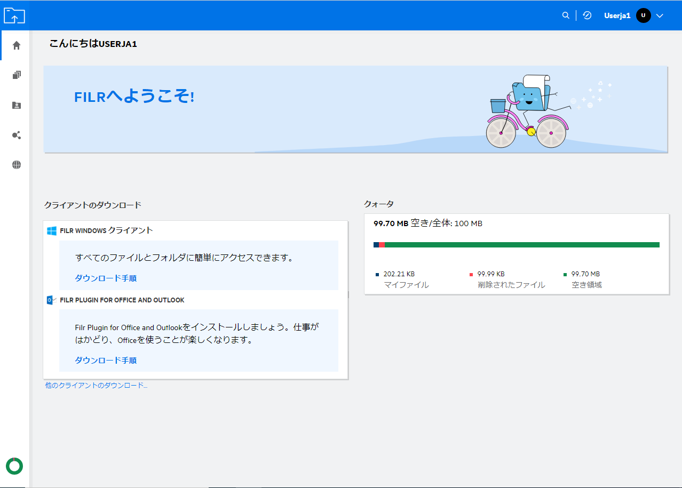Viewport: 682px width, 488px height.
Task: Open the Userja1 account name menu
Action: [617, 16]
